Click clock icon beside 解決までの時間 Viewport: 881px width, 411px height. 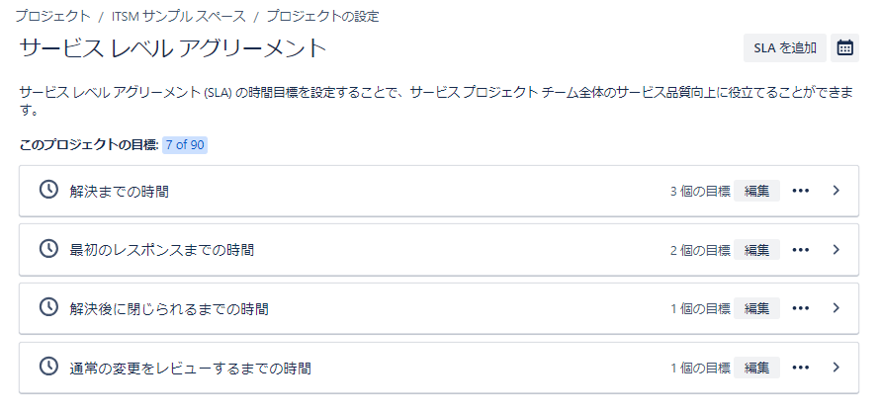click(x=47, y=190)
